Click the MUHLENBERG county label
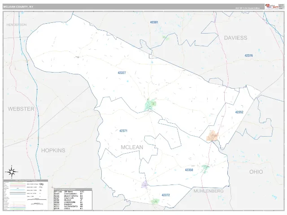 point(209,191)
